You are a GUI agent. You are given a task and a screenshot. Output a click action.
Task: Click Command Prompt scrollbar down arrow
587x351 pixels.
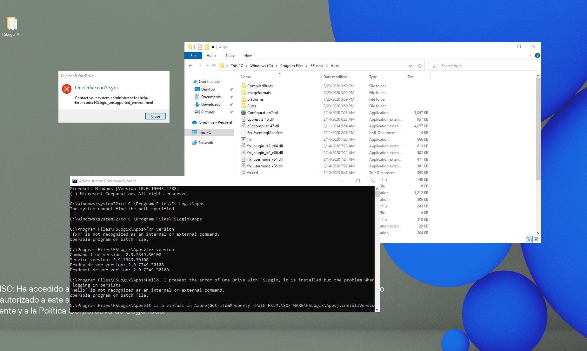377,309
